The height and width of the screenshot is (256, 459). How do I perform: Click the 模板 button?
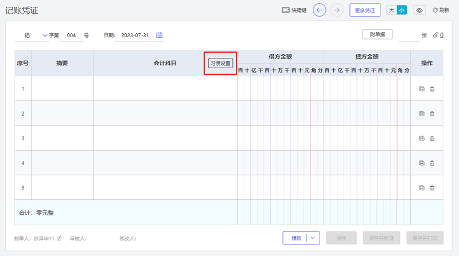296,238
